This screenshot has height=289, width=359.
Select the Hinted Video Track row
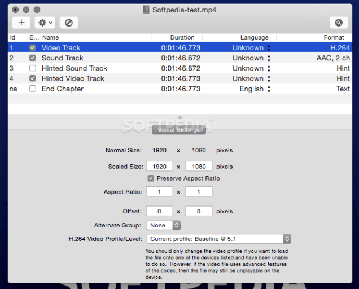coord(73,78)
